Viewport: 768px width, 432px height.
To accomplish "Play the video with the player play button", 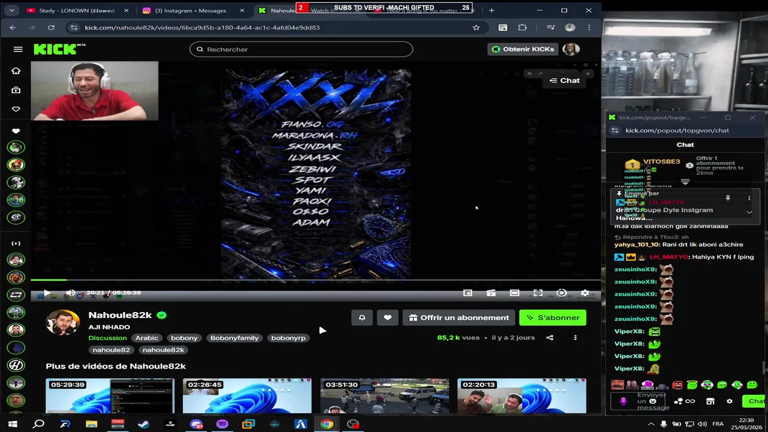I will coord(46,293).
